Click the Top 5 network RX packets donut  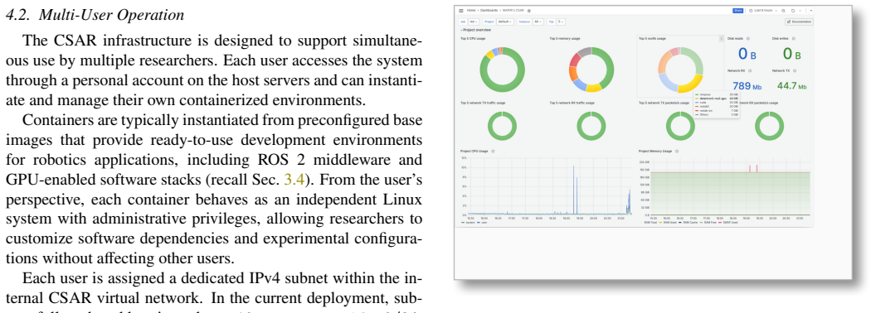770,126
